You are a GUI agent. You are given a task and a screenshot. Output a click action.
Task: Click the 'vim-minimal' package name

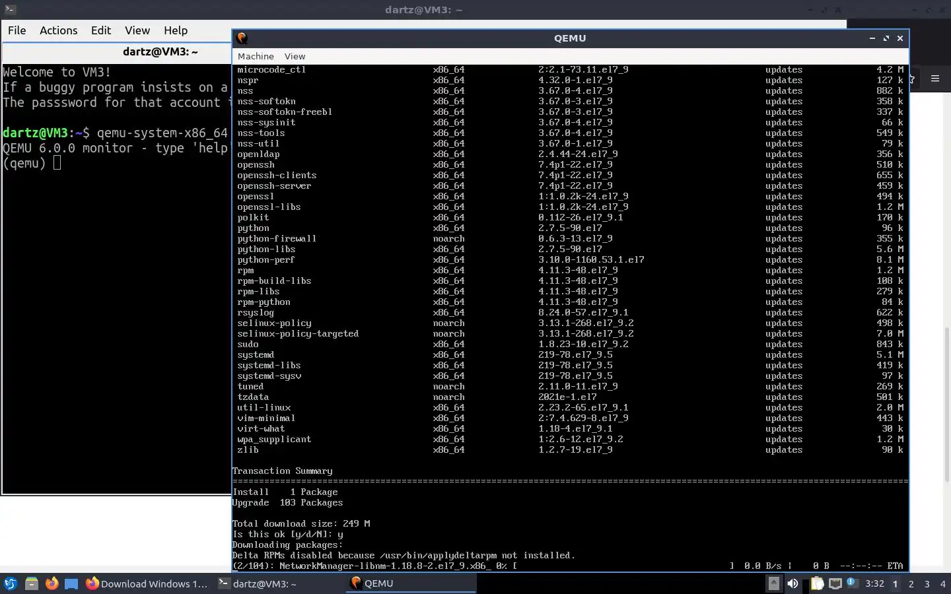pyautogui.click(x=266, y=418)
